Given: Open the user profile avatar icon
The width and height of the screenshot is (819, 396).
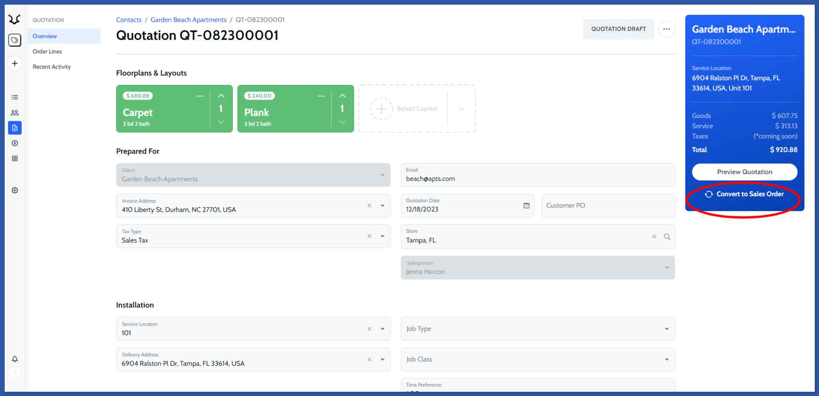Looking at the screenshot, I should [x=15, y=373].
